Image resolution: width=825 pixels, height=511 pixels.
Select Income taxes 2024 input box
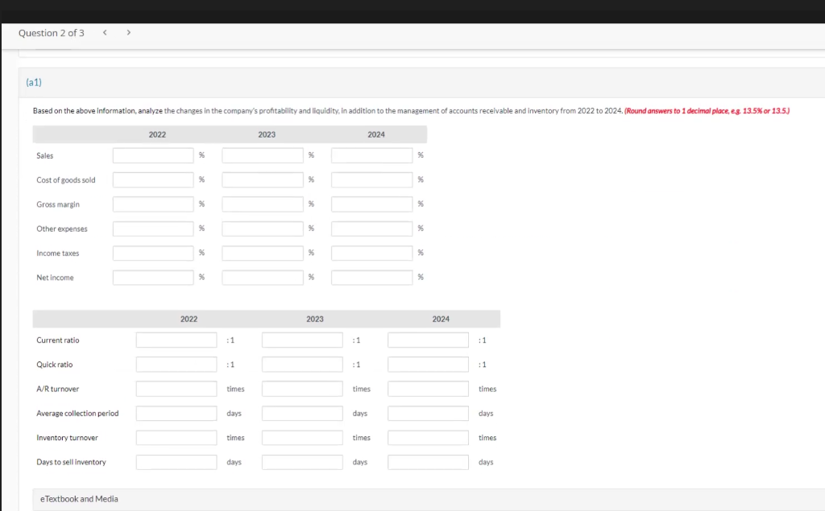(372, 253)
